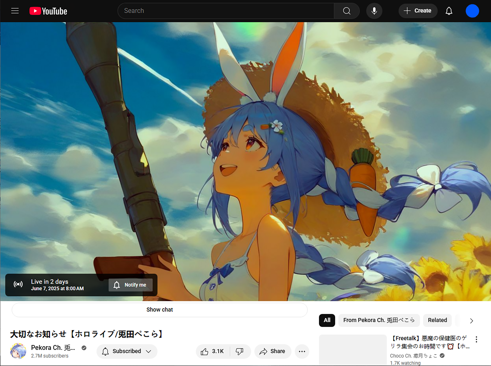This screenshot has width=491, height=366.
Task: Open the notifications bell in header
Action: 449,11
